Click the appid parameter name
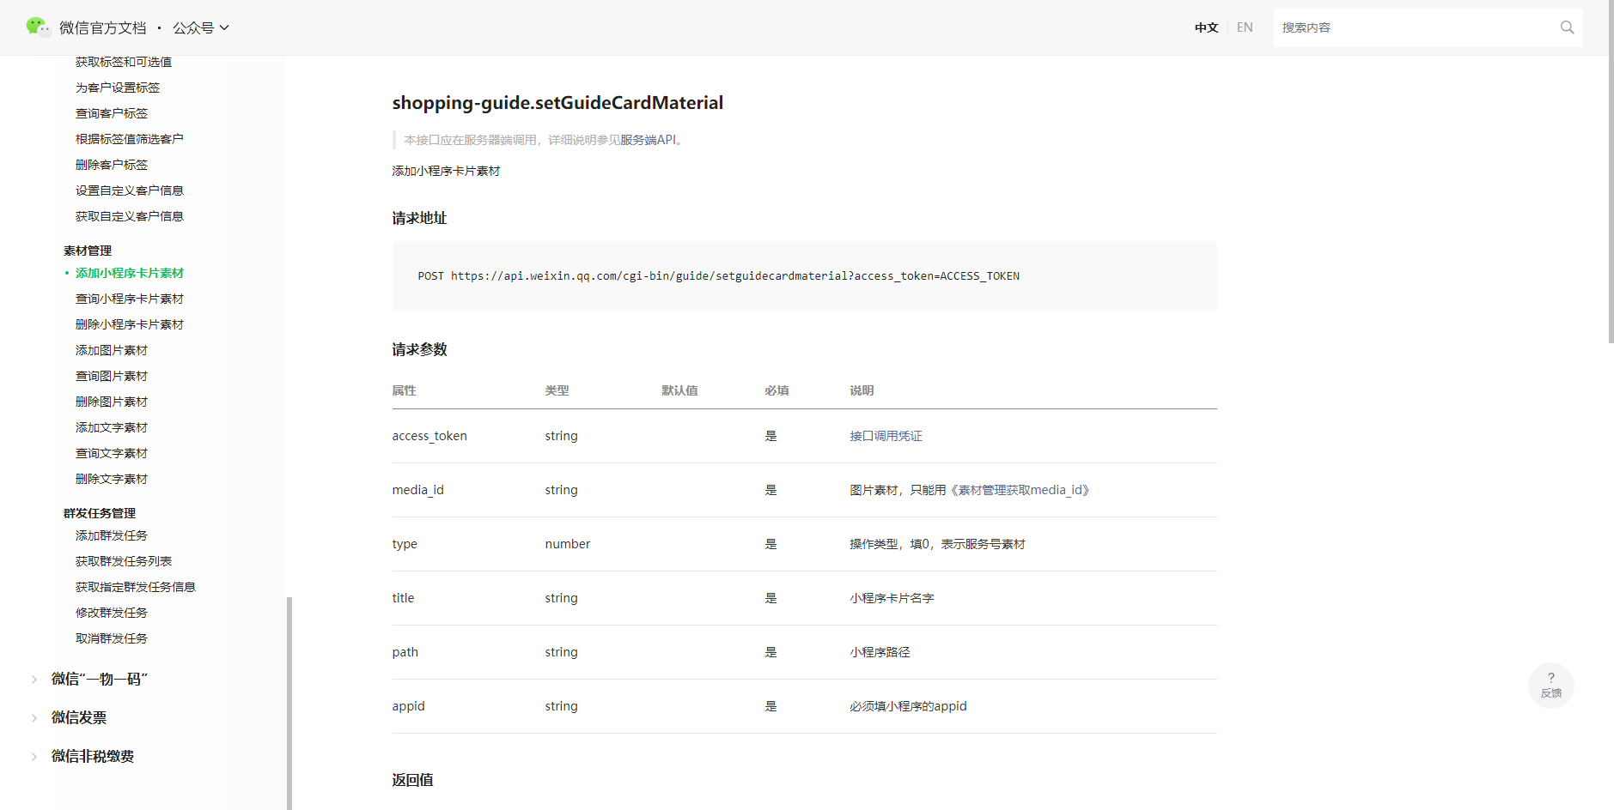This screenshot has width=1614, height=810. tap(409, 706)
